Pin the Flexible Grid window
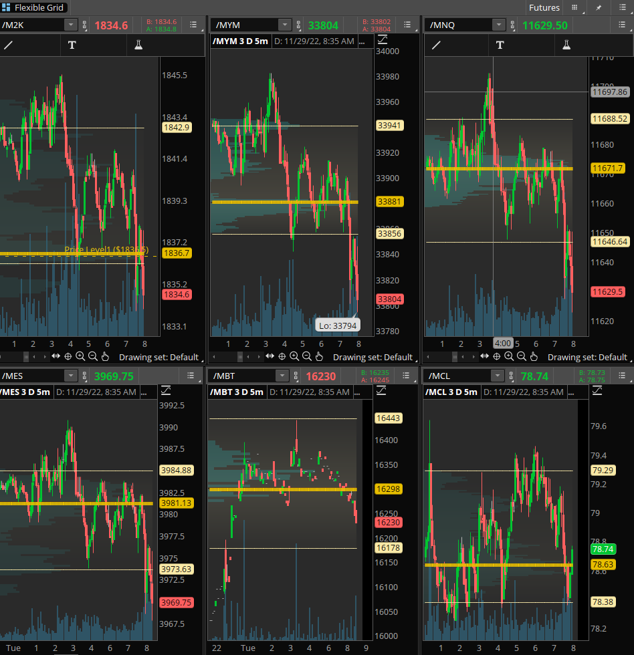 [x=599, y=7]
